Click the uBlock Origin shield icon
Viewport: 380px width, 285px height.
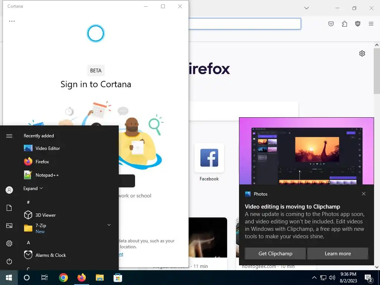[358, 24]
